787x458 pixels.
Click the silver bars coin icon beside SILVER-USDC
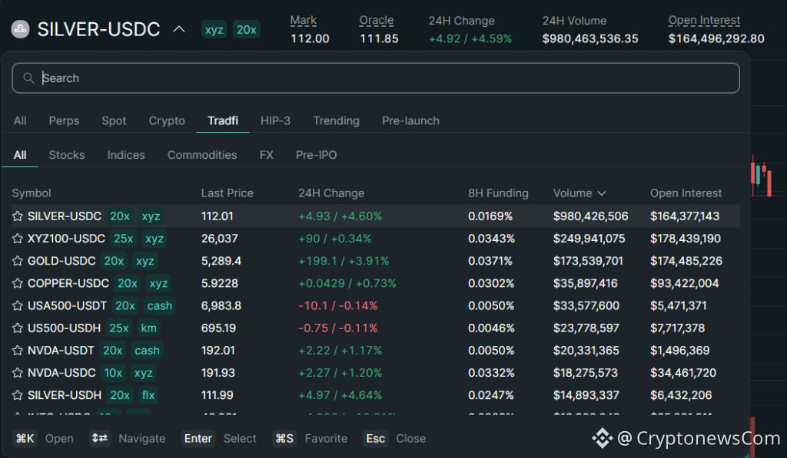pos(21,29)
